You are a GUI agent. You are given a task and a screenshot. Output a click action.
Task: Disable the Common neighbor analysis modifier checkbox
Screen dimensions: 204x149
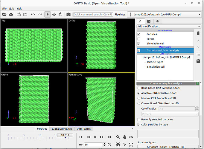pos(139,50)
